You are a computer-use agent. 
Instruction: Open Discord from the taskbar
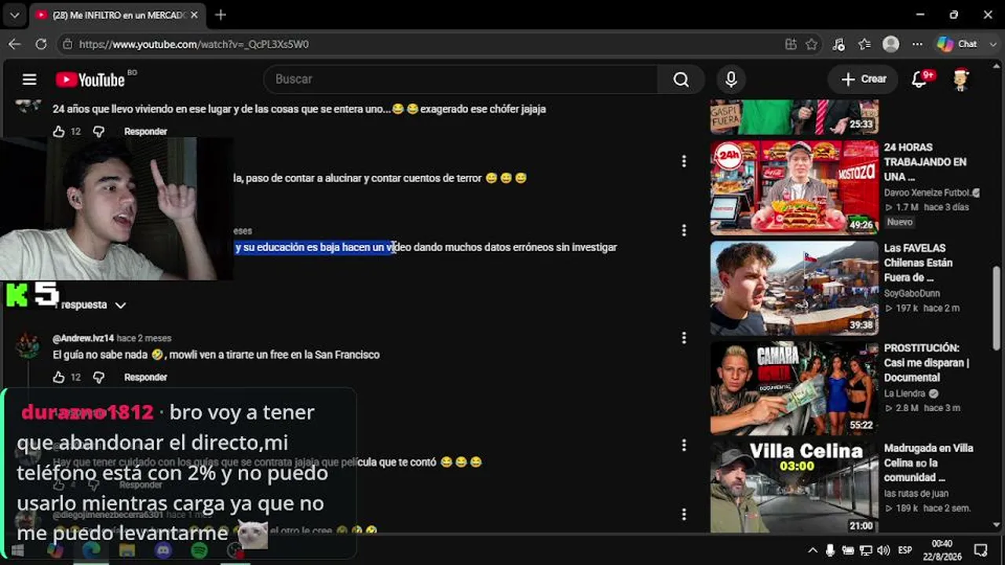point(163,551)
